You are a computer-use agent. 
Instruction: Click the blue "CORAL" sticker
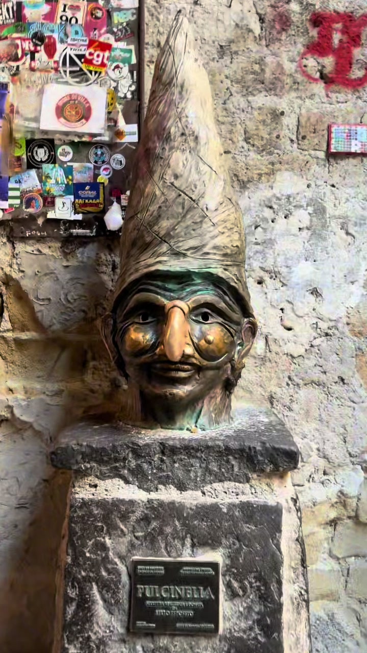pos(89,197)
